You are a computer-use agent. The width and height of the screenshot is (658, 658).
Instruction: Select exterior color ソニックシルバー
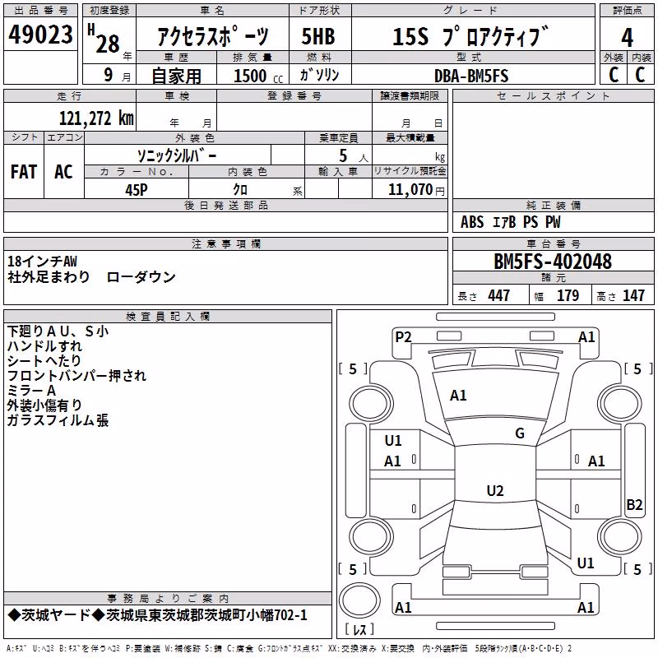click(x=177, y=155)
